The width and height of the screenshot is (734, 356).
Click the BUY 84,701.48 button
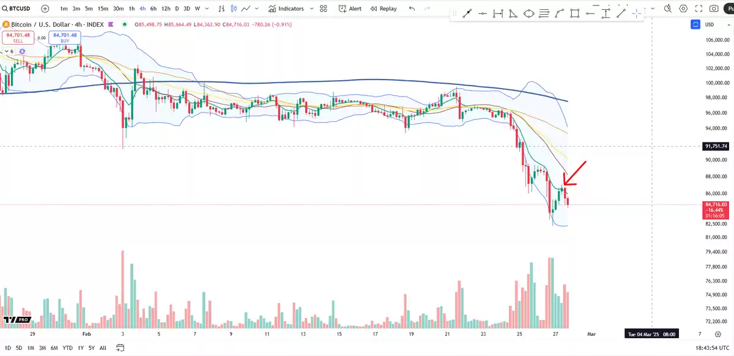click(x=65, y=38)
